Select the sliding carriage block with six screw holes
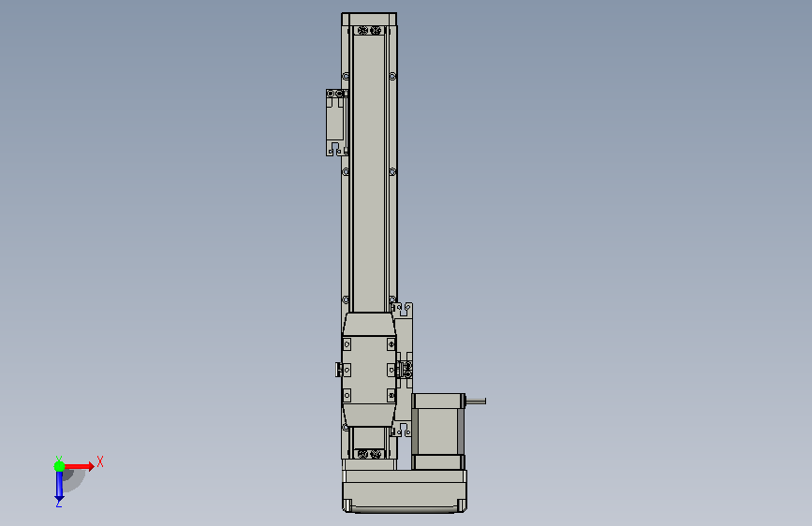Viewport: 812px width, 526px height. click(x=369, y=370)
